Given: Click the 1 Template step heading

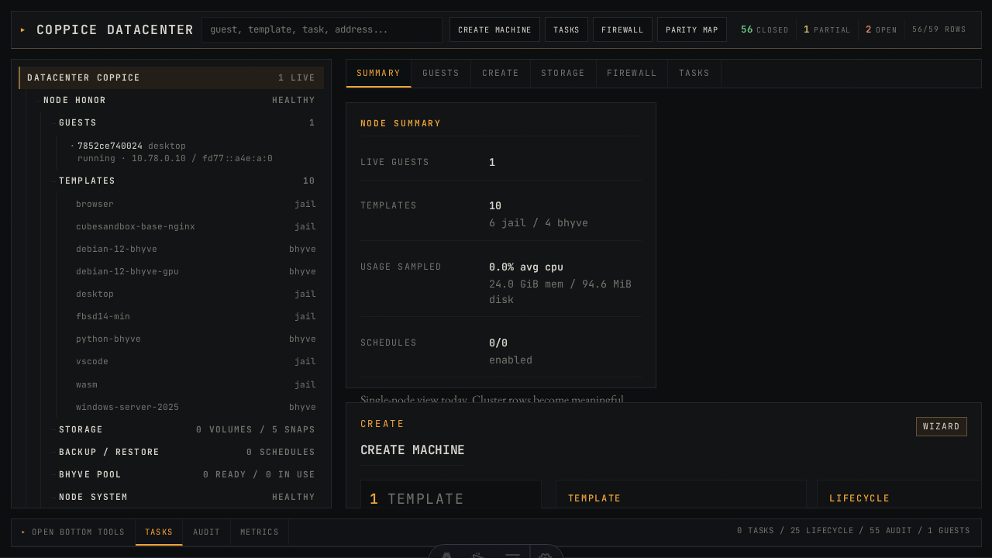Looking at the screenshot, I should (x=417, y=499).
